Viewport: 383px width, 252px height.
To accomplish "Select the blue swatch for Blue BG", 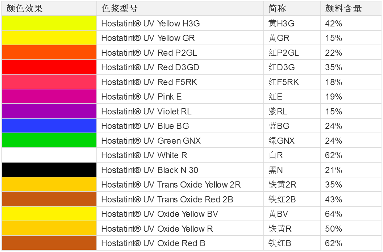I will (x=49, y=126).
